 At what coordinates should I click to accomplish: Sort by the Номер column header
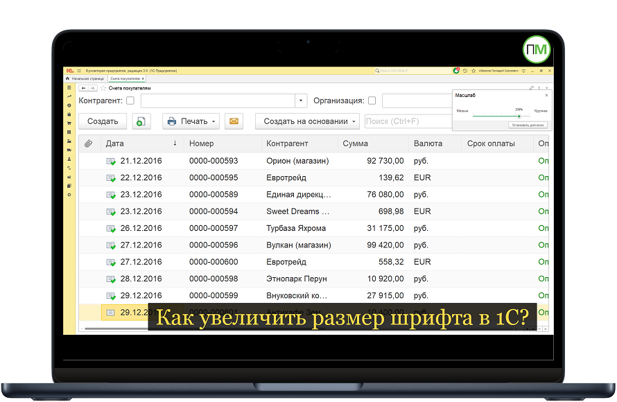(223, 143)
